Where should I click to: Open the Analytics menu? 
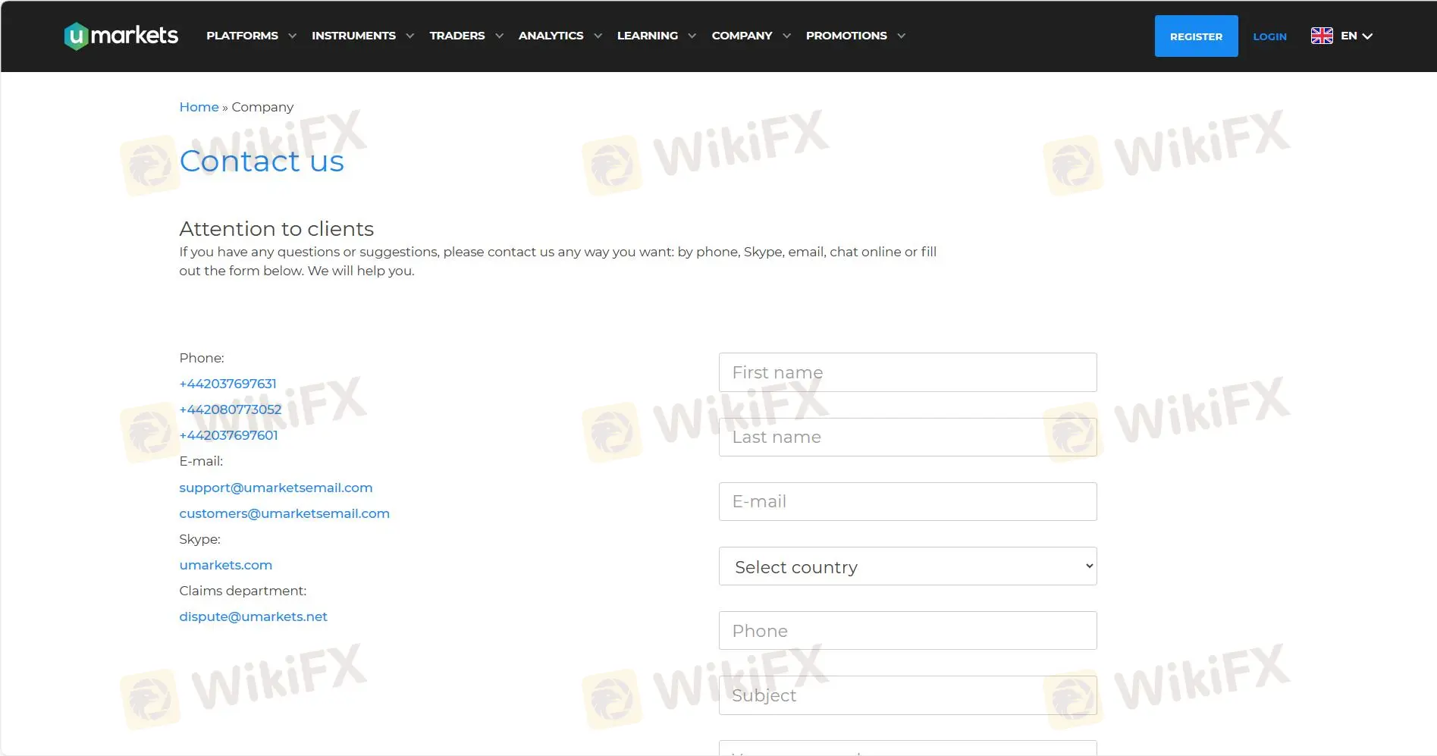pyautogui.click(x=551, y=36)
